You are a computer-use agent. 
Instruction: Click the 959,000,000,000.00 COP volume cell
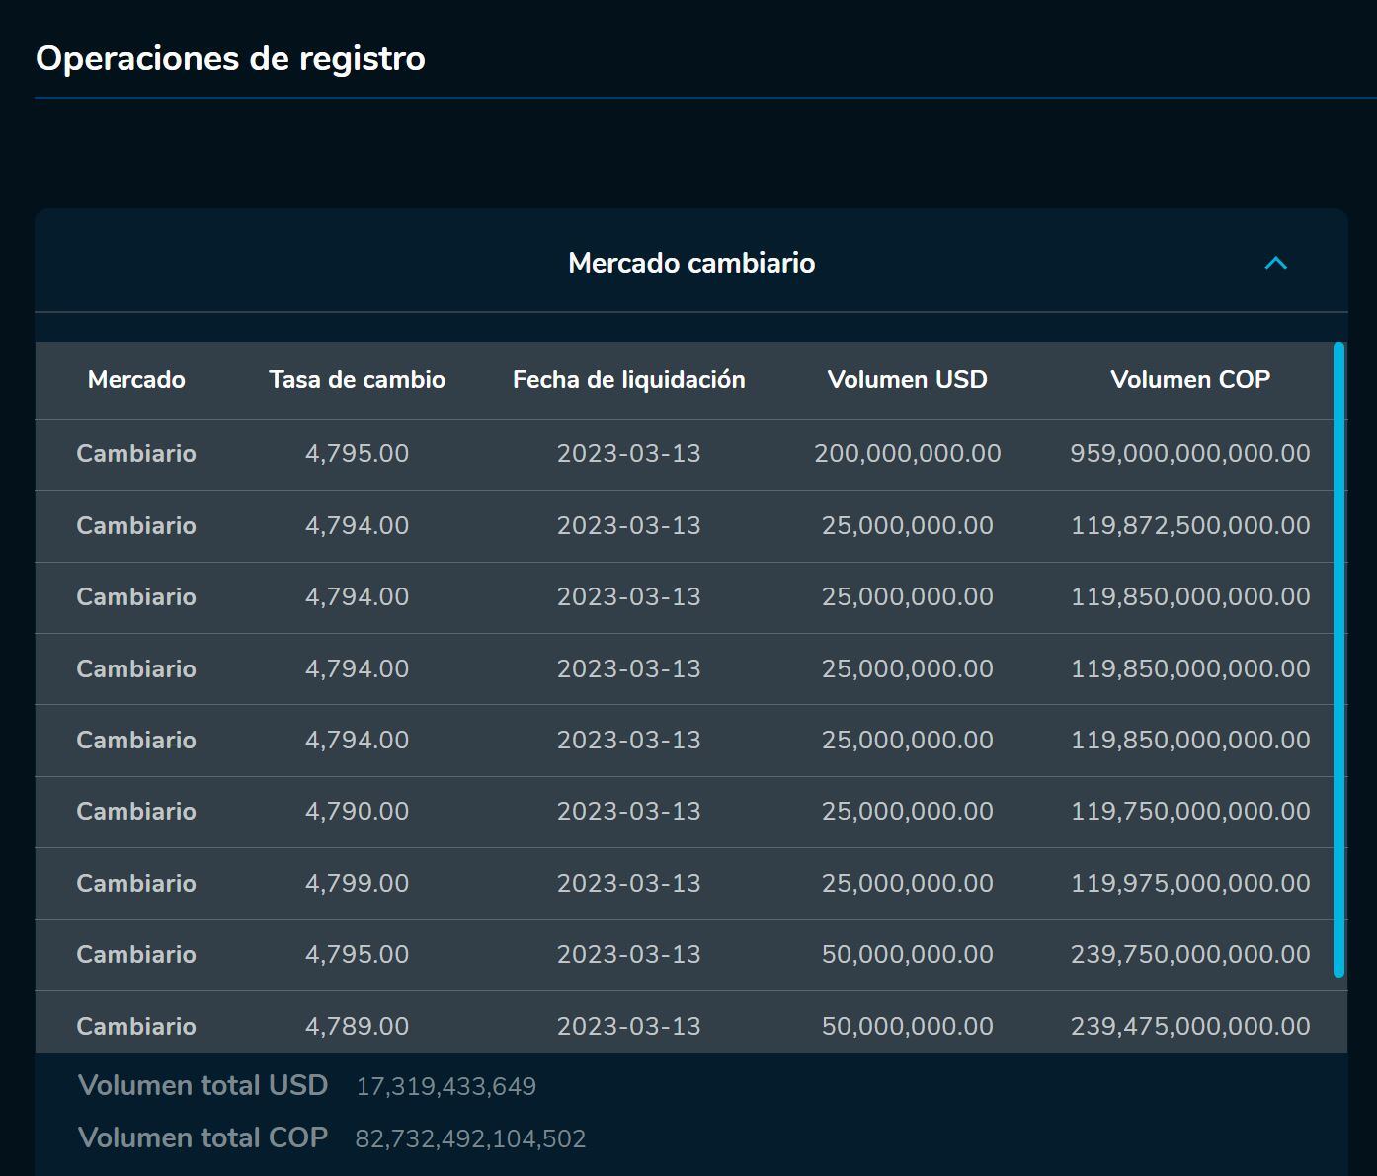click(1189, 454)
